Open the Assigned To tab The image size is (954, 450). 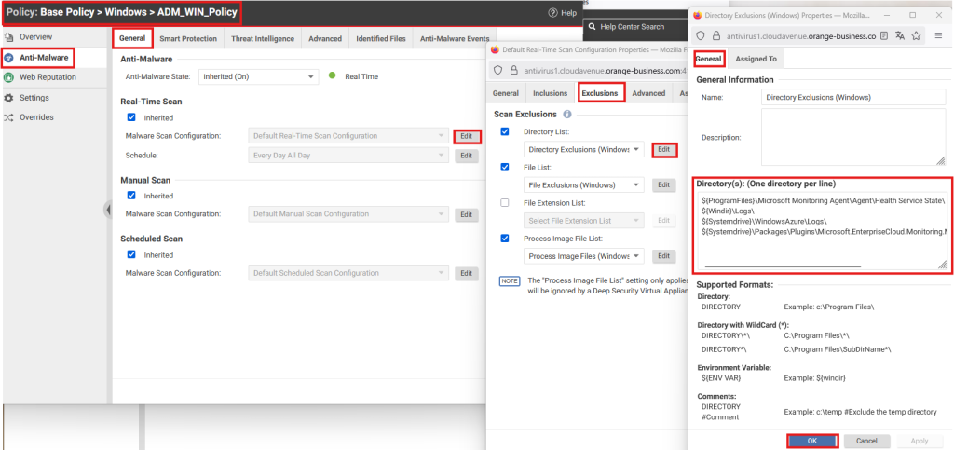[x=758, y=60]
